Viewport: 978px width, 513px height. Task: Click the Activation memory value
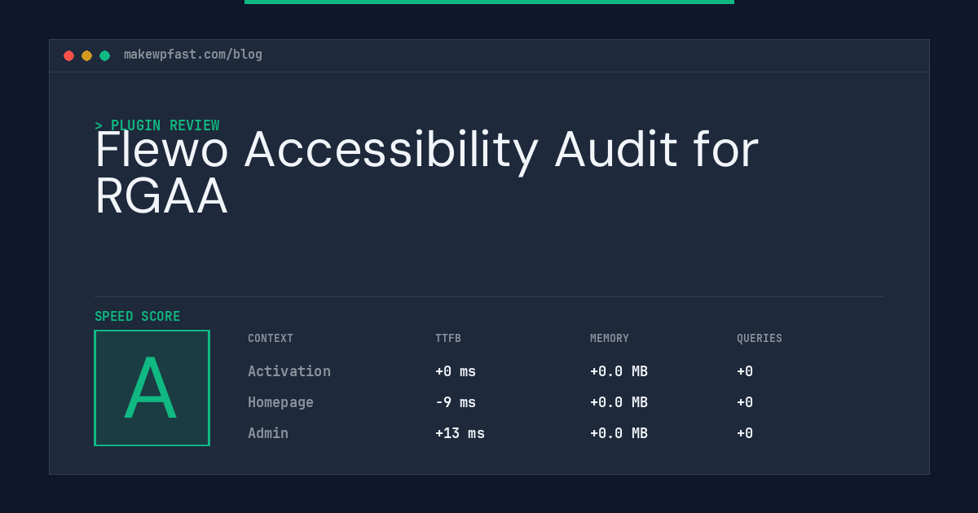point(619,371)
